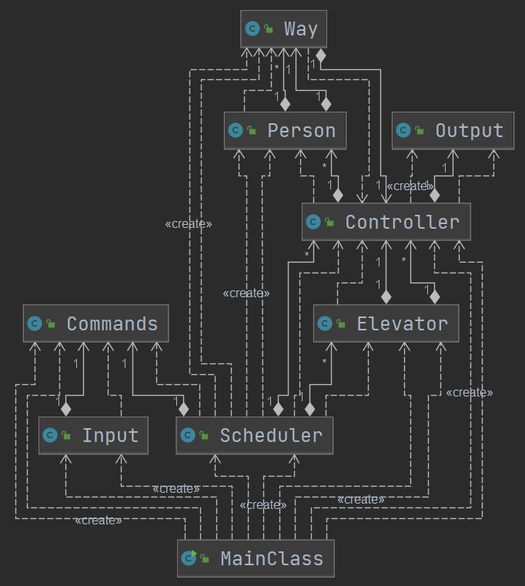Click the green lock icon on Input
This screenshot has height=586, width=525.
[x=66, y=435]
